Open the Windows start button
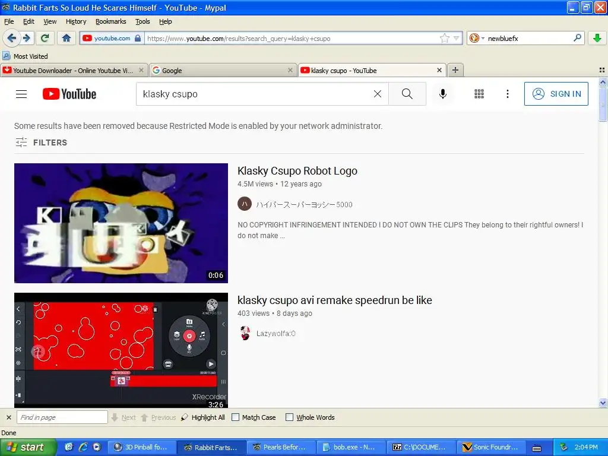This screenshot has height=456, width=608. pyautogui.click(x=28, y=447)
